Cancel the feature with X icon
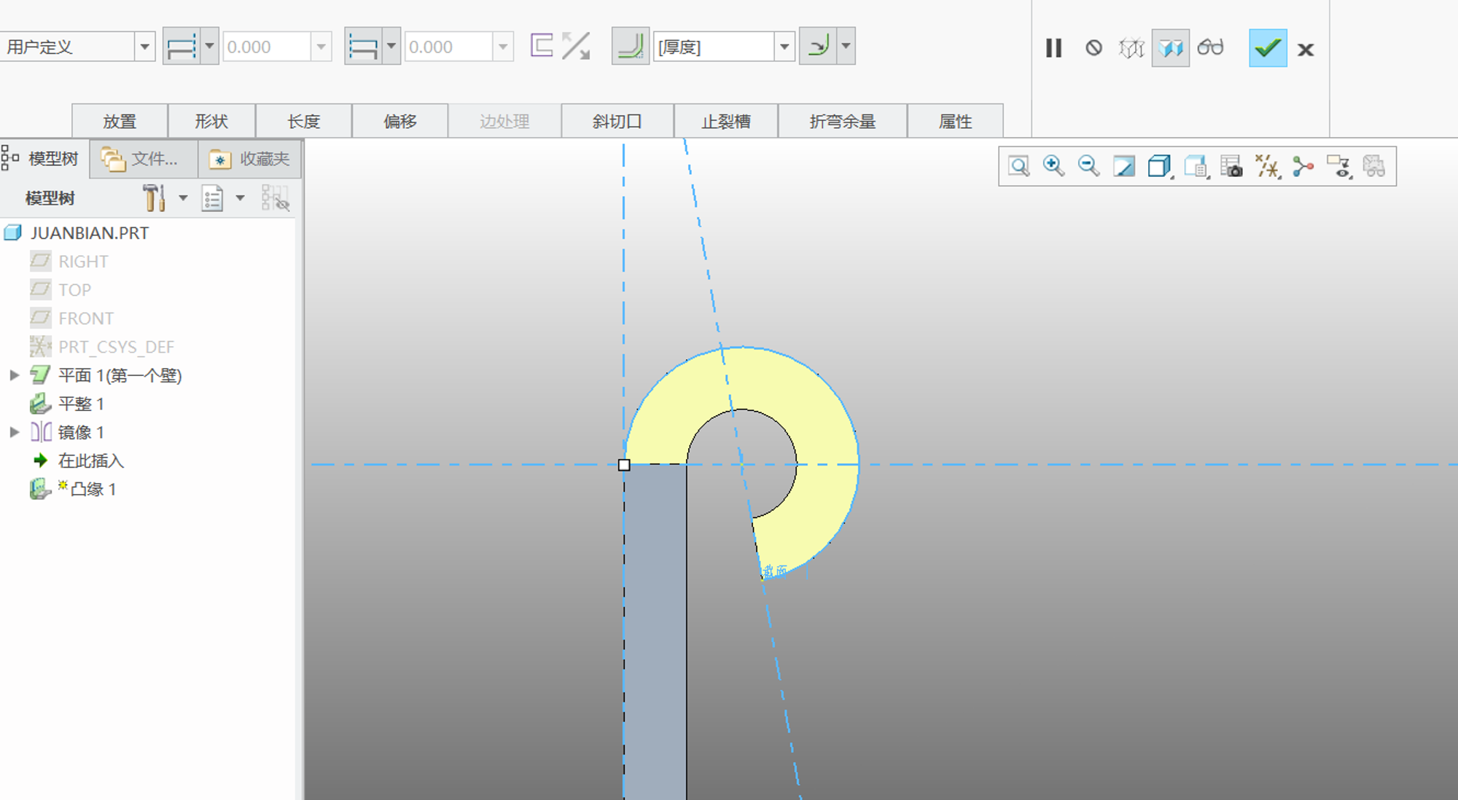The image size is (1458, 800). pos(1306,50)
